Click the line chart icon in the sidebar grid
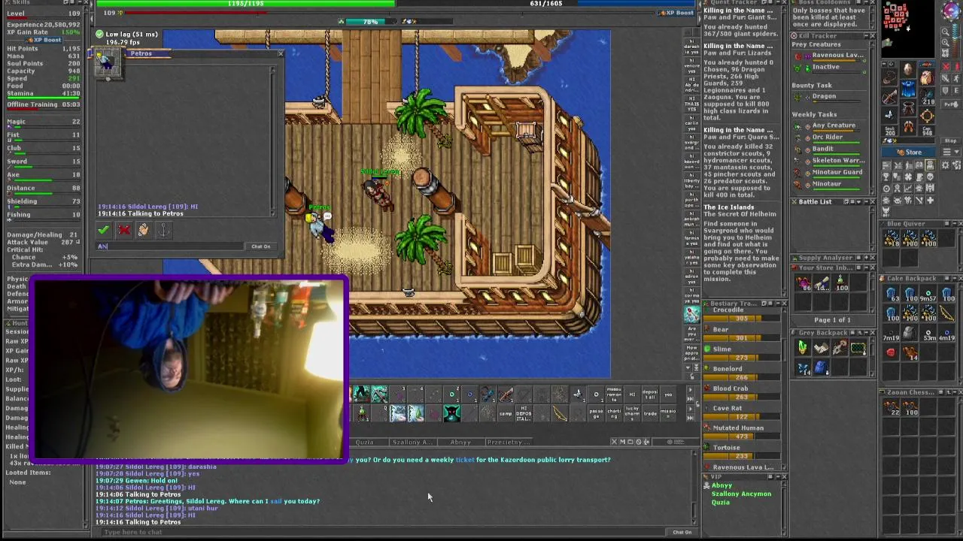Image resolution: width=963 pixels, height=541 pixels. [908, 188]
